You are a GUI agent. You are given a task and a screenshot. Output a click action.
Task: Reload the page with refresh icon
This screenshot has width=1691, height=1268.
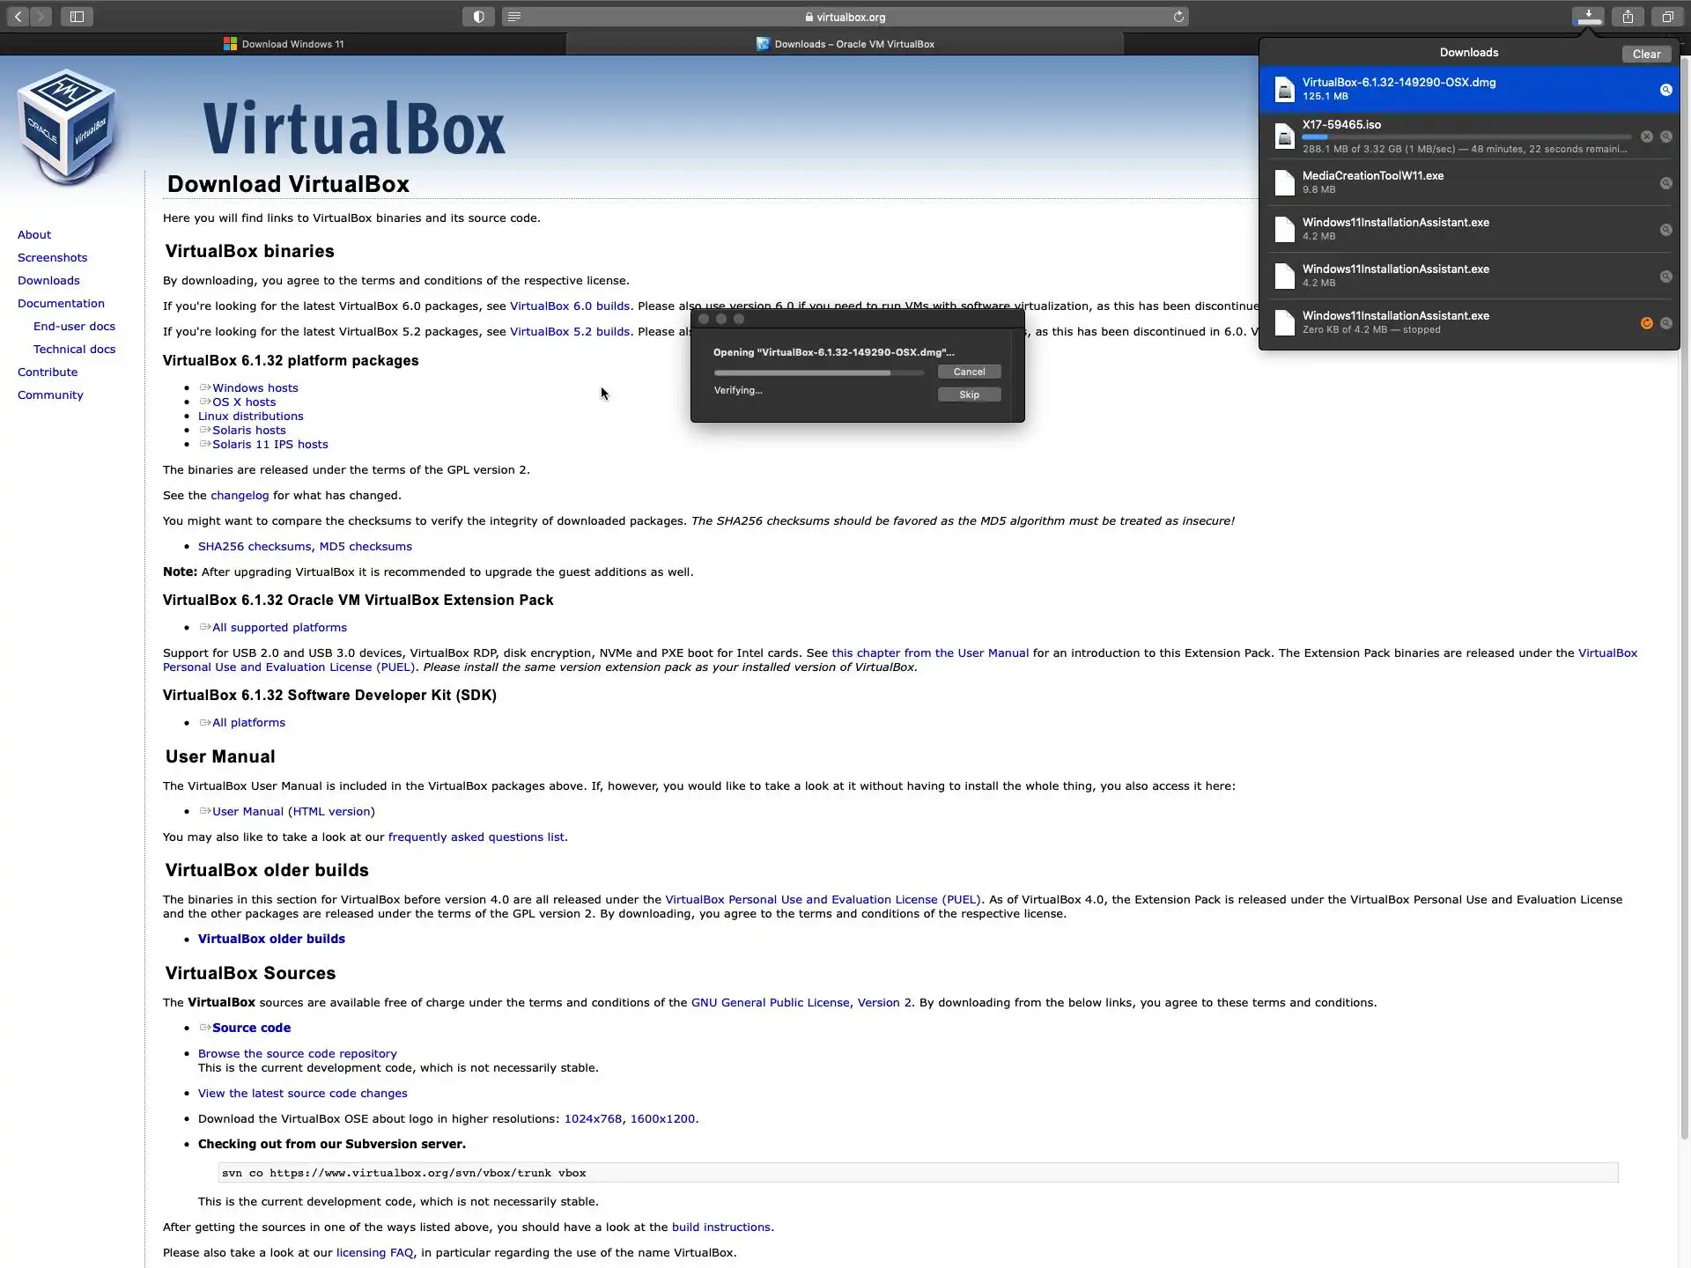[x=1178, y=17]
